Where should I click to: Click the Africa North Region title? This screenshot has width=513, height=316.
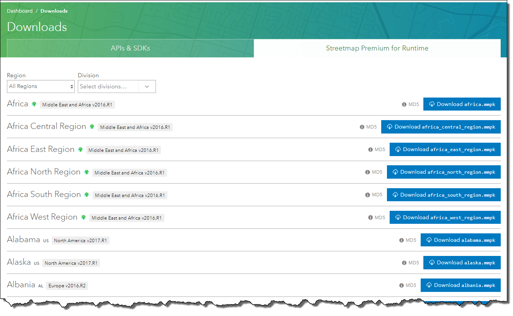44,172
